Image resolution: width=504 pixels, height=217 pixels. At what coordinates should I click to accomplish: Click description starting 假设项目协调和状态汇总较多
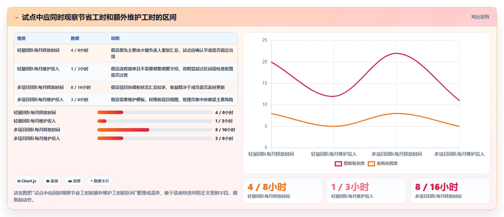click(168, 87)
